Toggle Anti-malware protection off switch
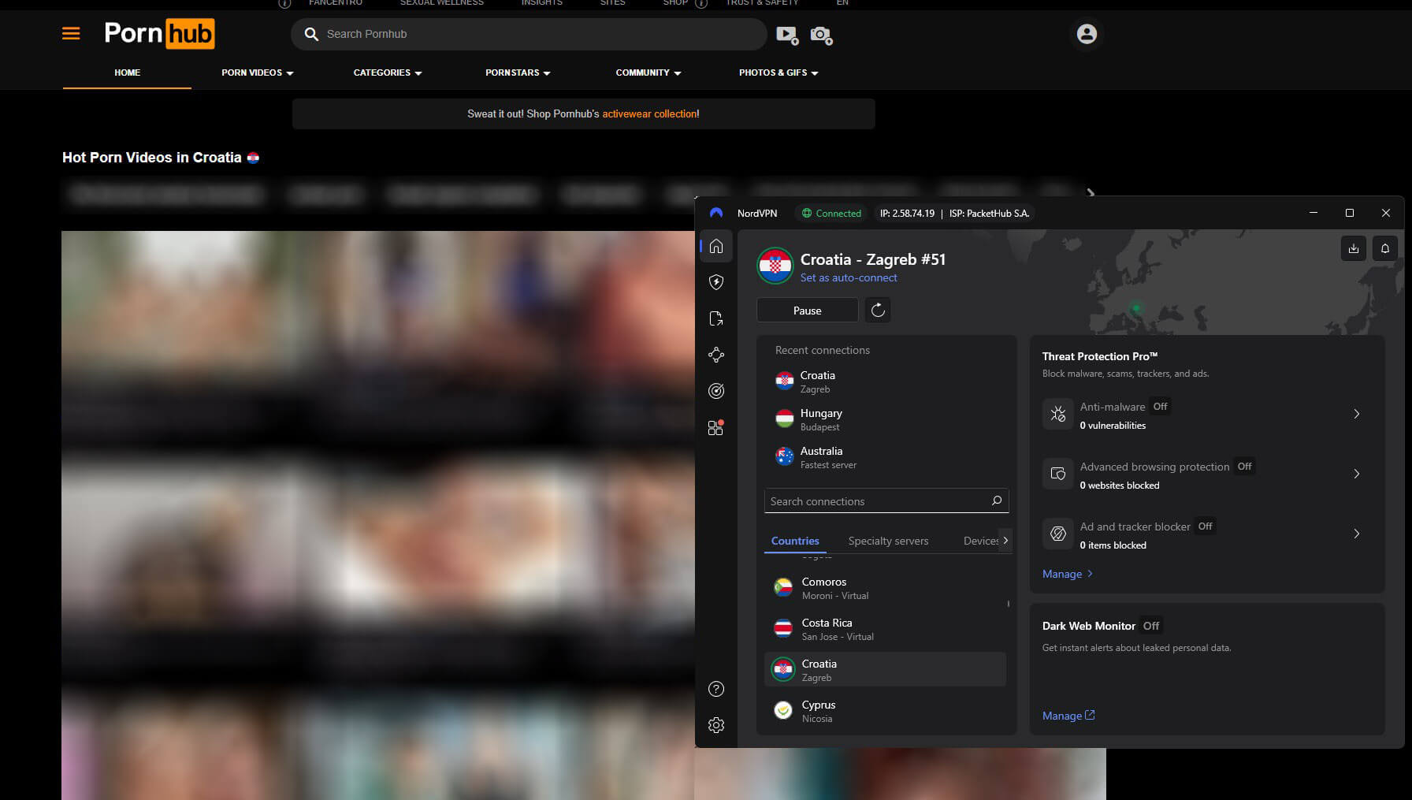This screenshot has height=800, width=1412. [1160, 406]
